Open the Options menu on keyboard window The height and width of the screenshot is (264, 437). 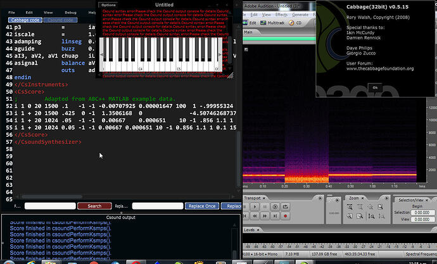[108, 4]
